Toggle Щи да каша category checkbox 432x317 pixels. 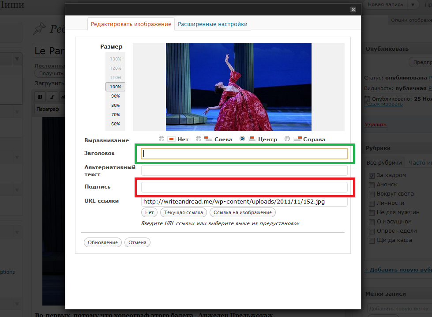point(372,241)
